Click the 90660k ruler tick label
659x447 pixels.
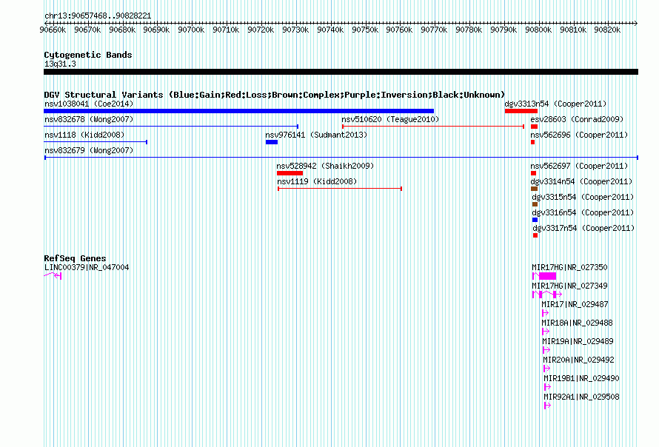coord(53,30)
